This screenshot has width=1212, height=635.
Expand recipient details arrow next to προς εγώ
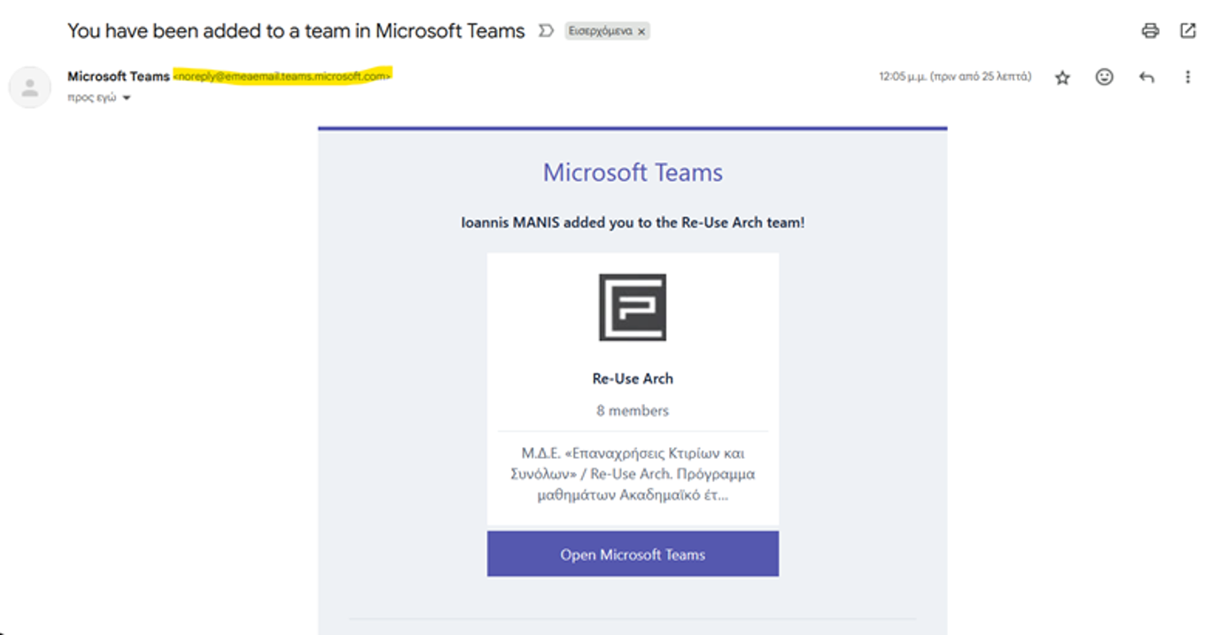point(126,98)
